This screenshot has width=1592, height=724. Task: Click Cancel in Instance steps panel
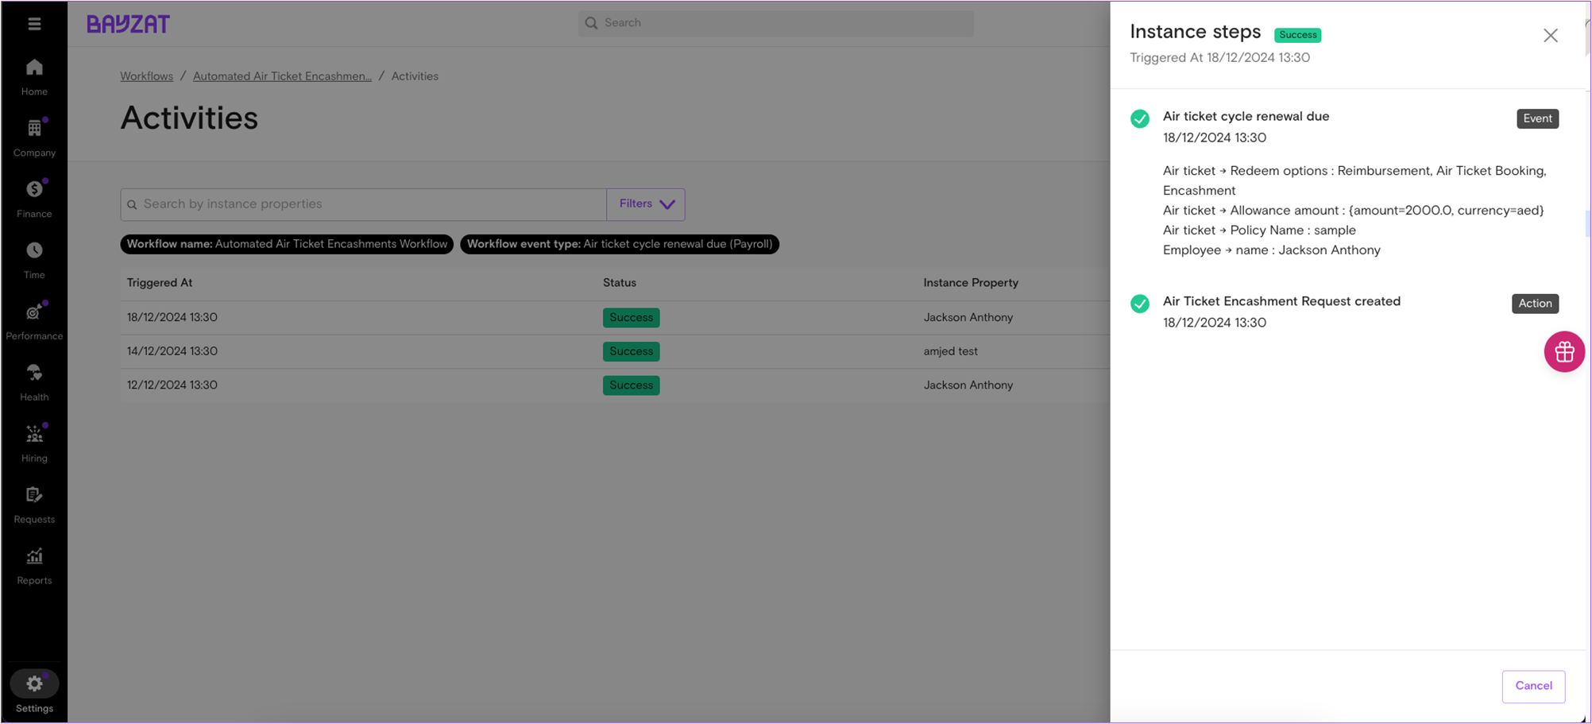tap(1532, 686)
